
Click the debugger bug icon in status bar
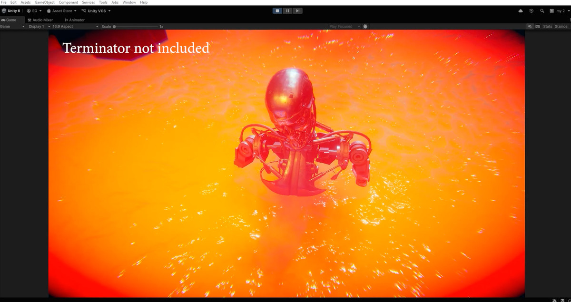tap(555, 300)
